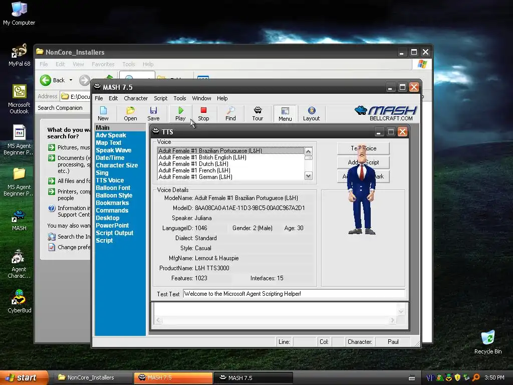Select Speak Wave in the sidebar
Screen dimensions: 513x385
pyautogui.click(x=114, y=150)
